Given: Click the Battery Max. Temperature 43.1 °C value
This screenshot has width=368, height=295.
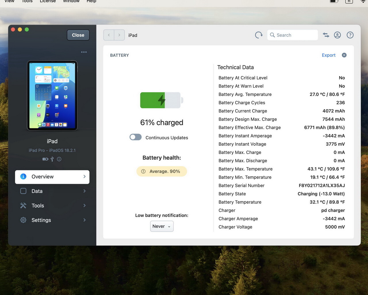Looking at the screenshot, I should coord(326,169).
